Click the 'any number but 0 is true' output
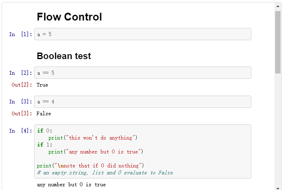This screenshot has height=190, width=283. point(71,185)
